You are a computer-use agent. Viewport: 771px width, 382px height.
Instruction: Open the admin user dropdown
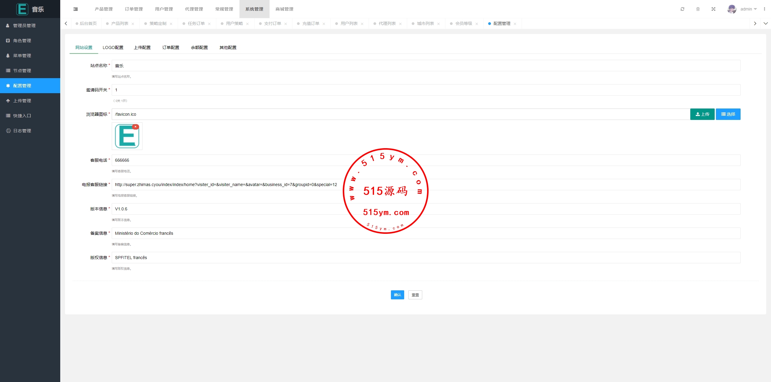point(748,9)
